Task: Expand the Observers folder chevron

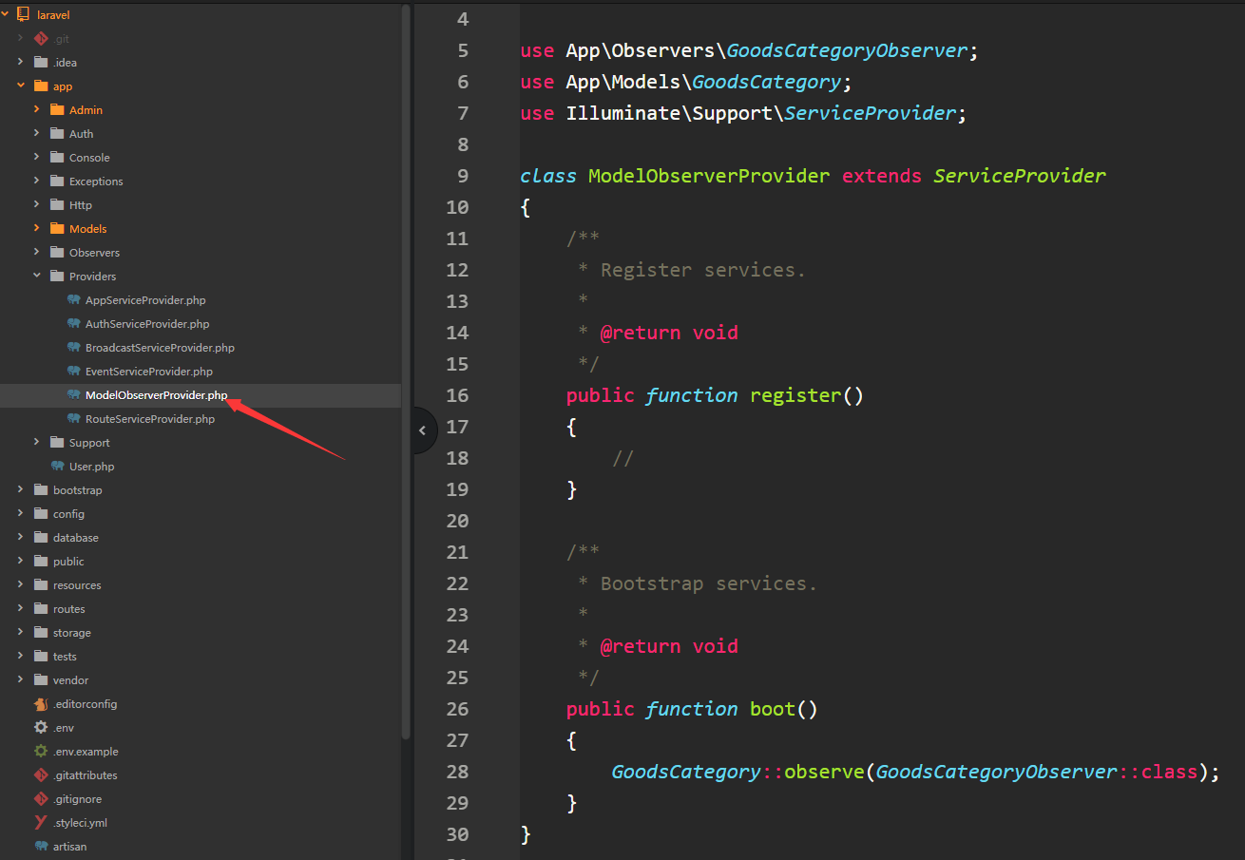Action: pos(37,253)
